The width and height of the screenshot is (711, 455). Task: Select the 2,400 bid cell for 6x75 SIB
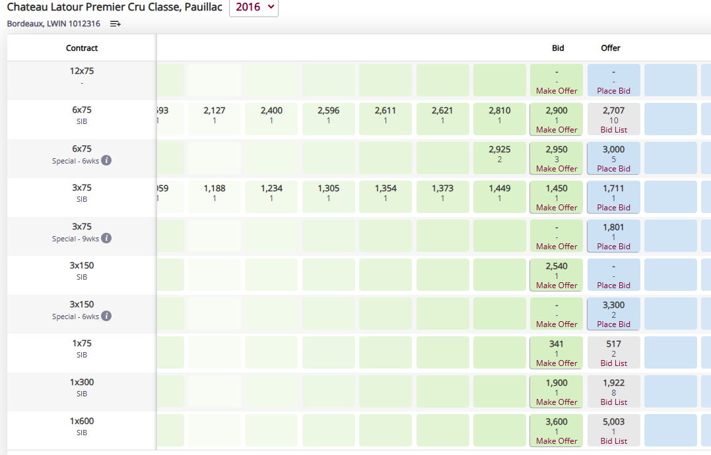(x=271, y=119)
